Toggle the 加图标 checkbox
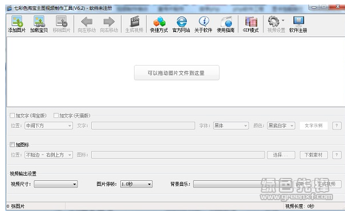345x211 pixels. [13, 144]
